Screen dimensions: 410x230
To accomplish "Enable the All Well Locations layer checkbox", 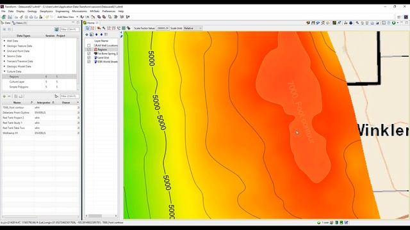I will point(89,45).
